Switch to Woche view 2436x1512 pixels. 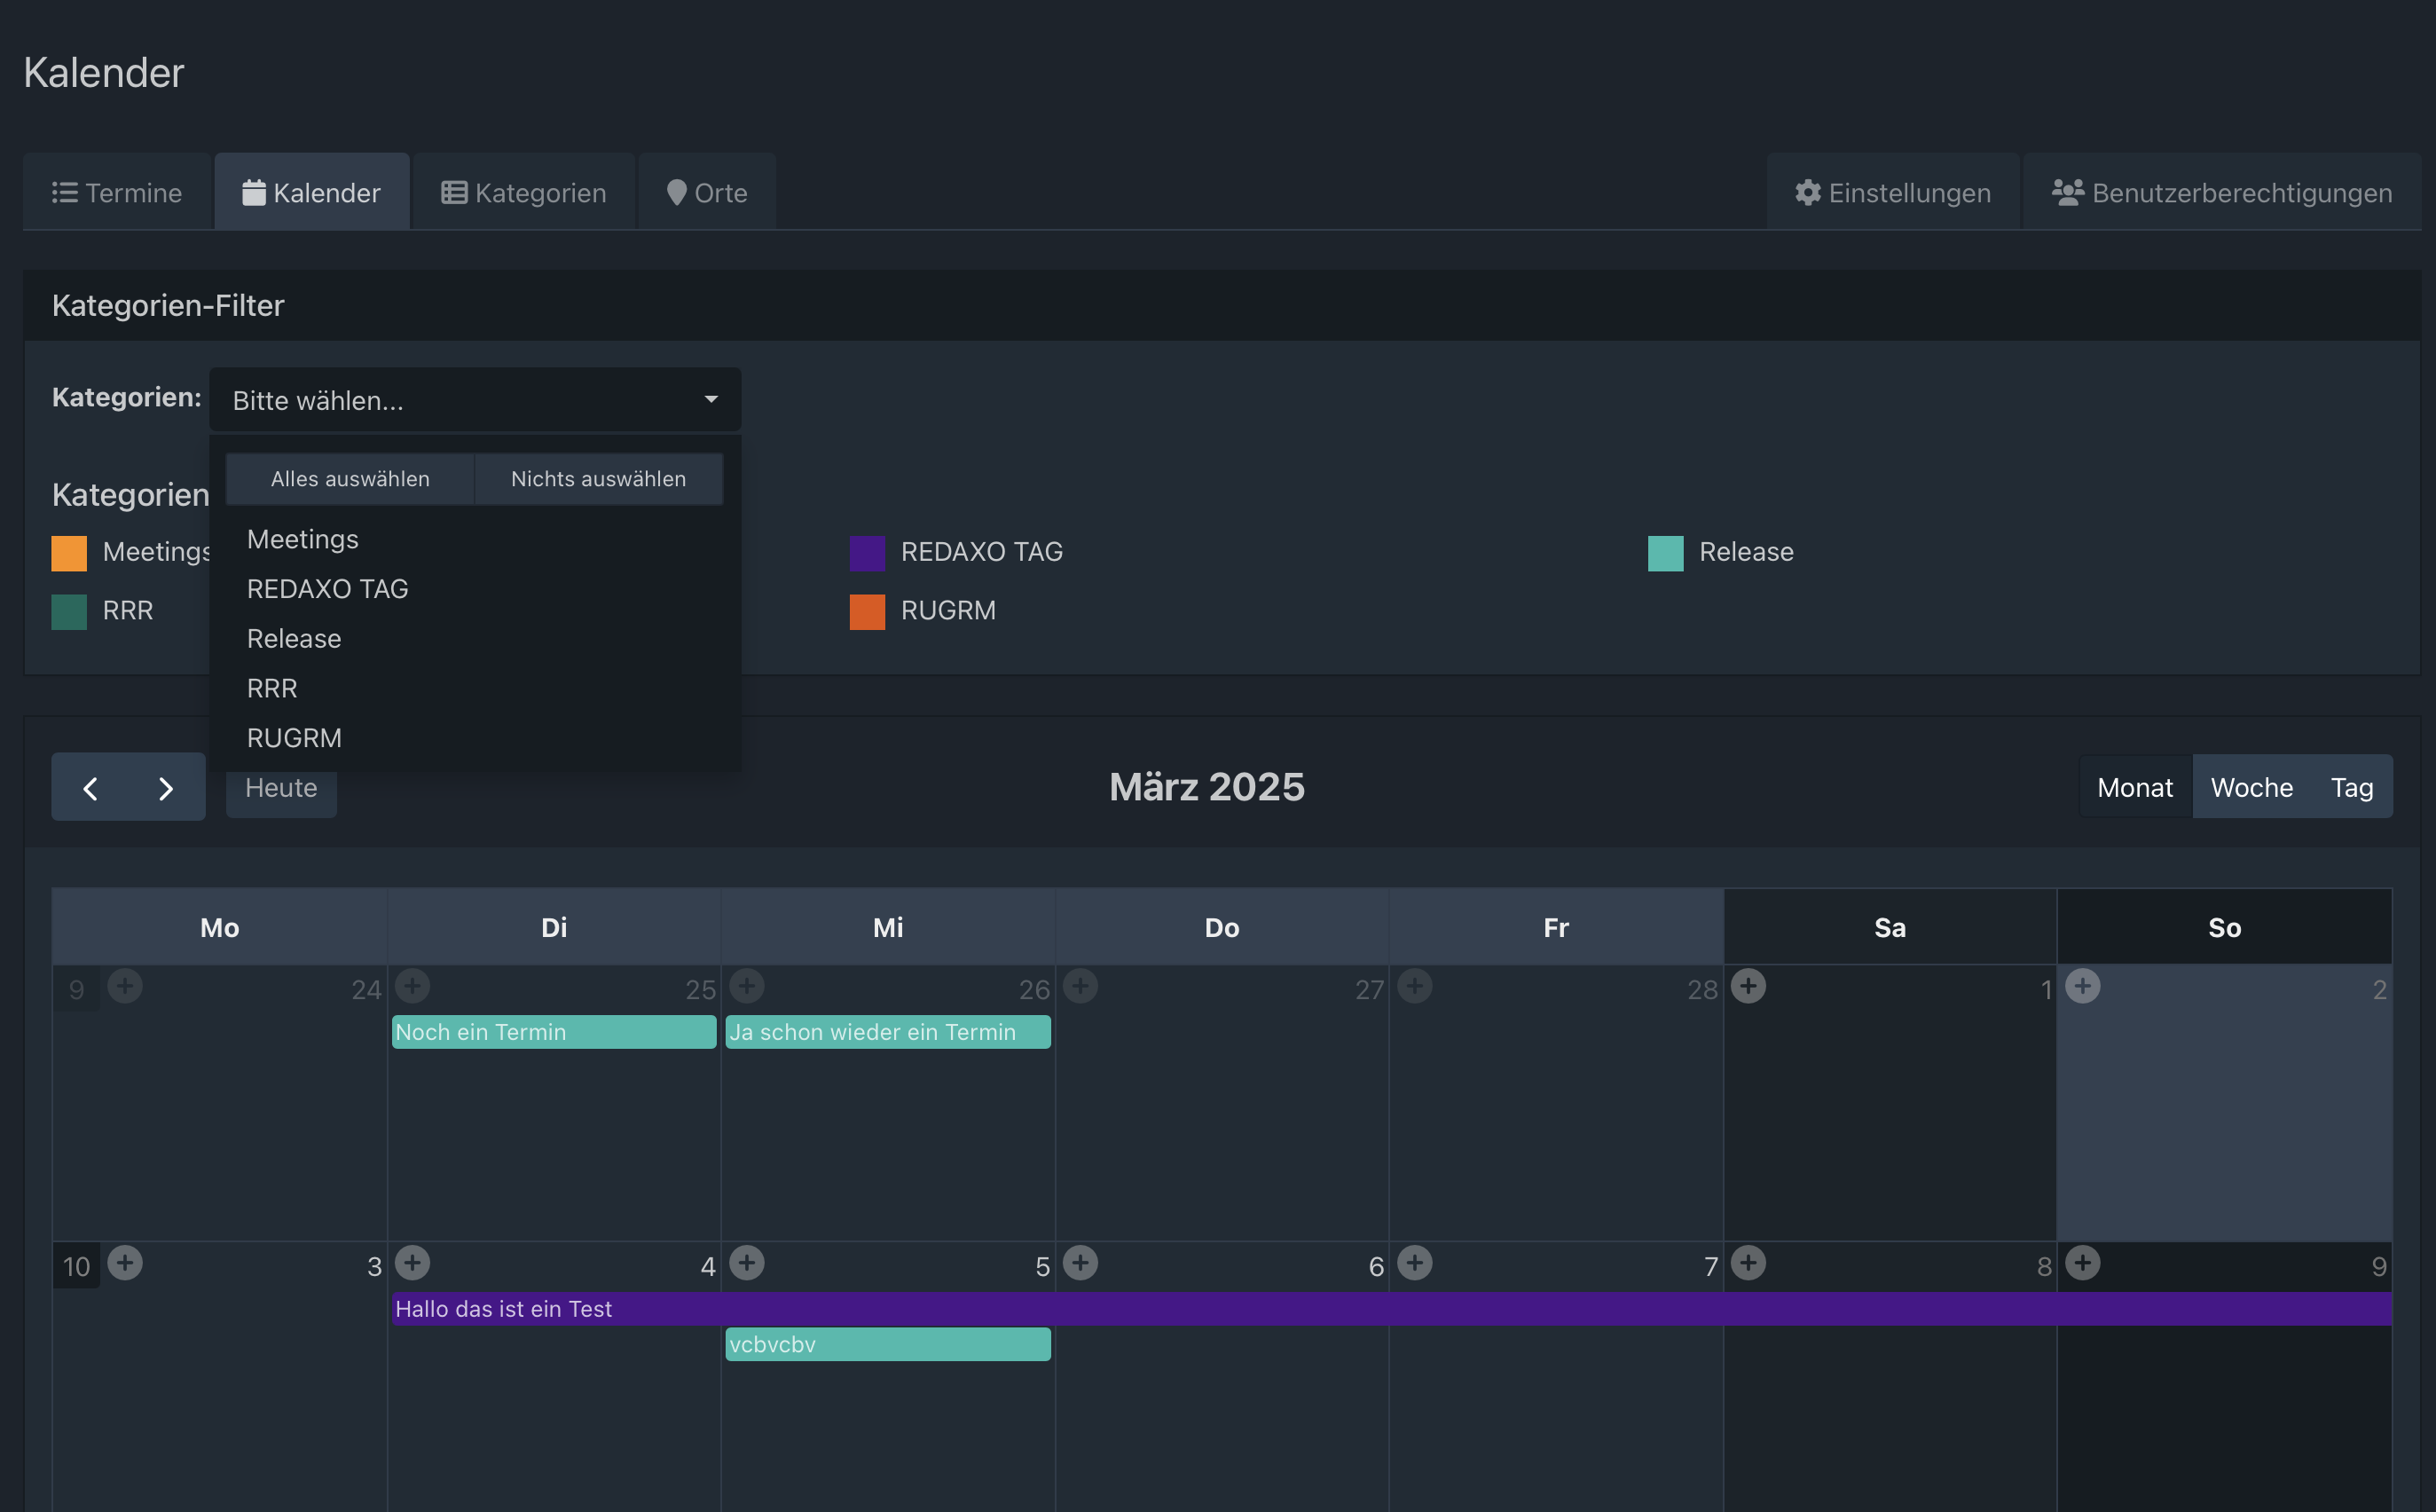click(x=2251, y=788)
